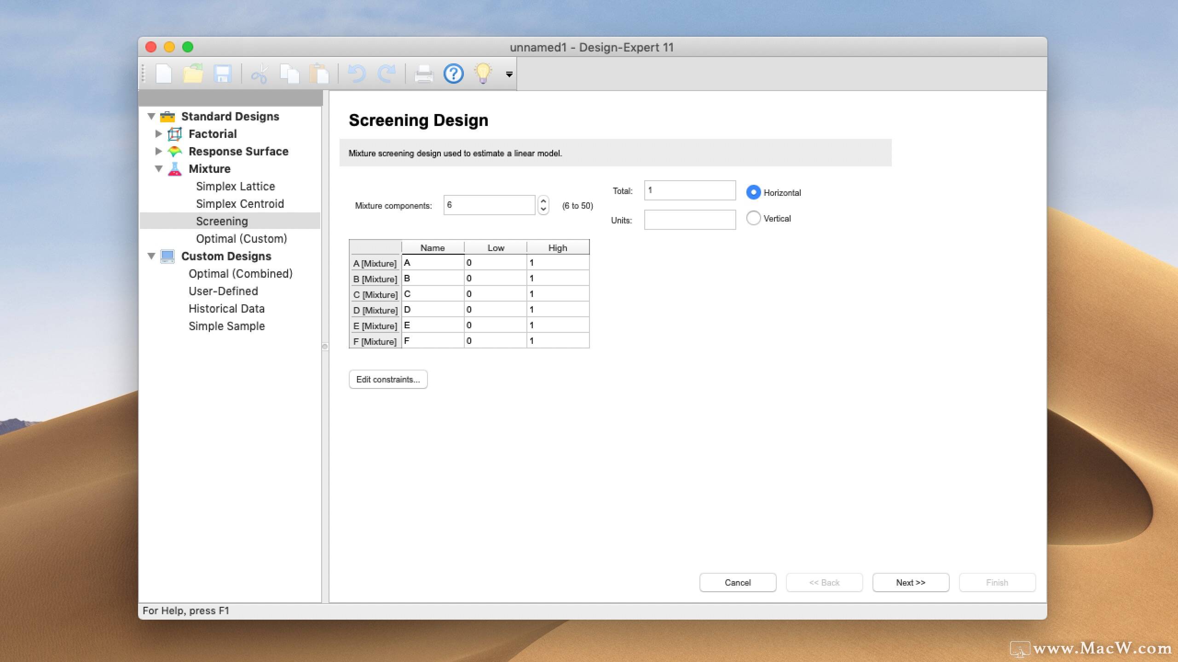Select the Horizontal radio button
Viewport: 1178px width, 662px height.
pos(753,192)
